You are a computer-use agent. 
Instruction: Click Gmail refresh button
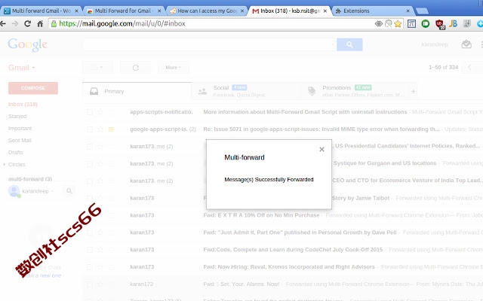[x=136, y=68]
